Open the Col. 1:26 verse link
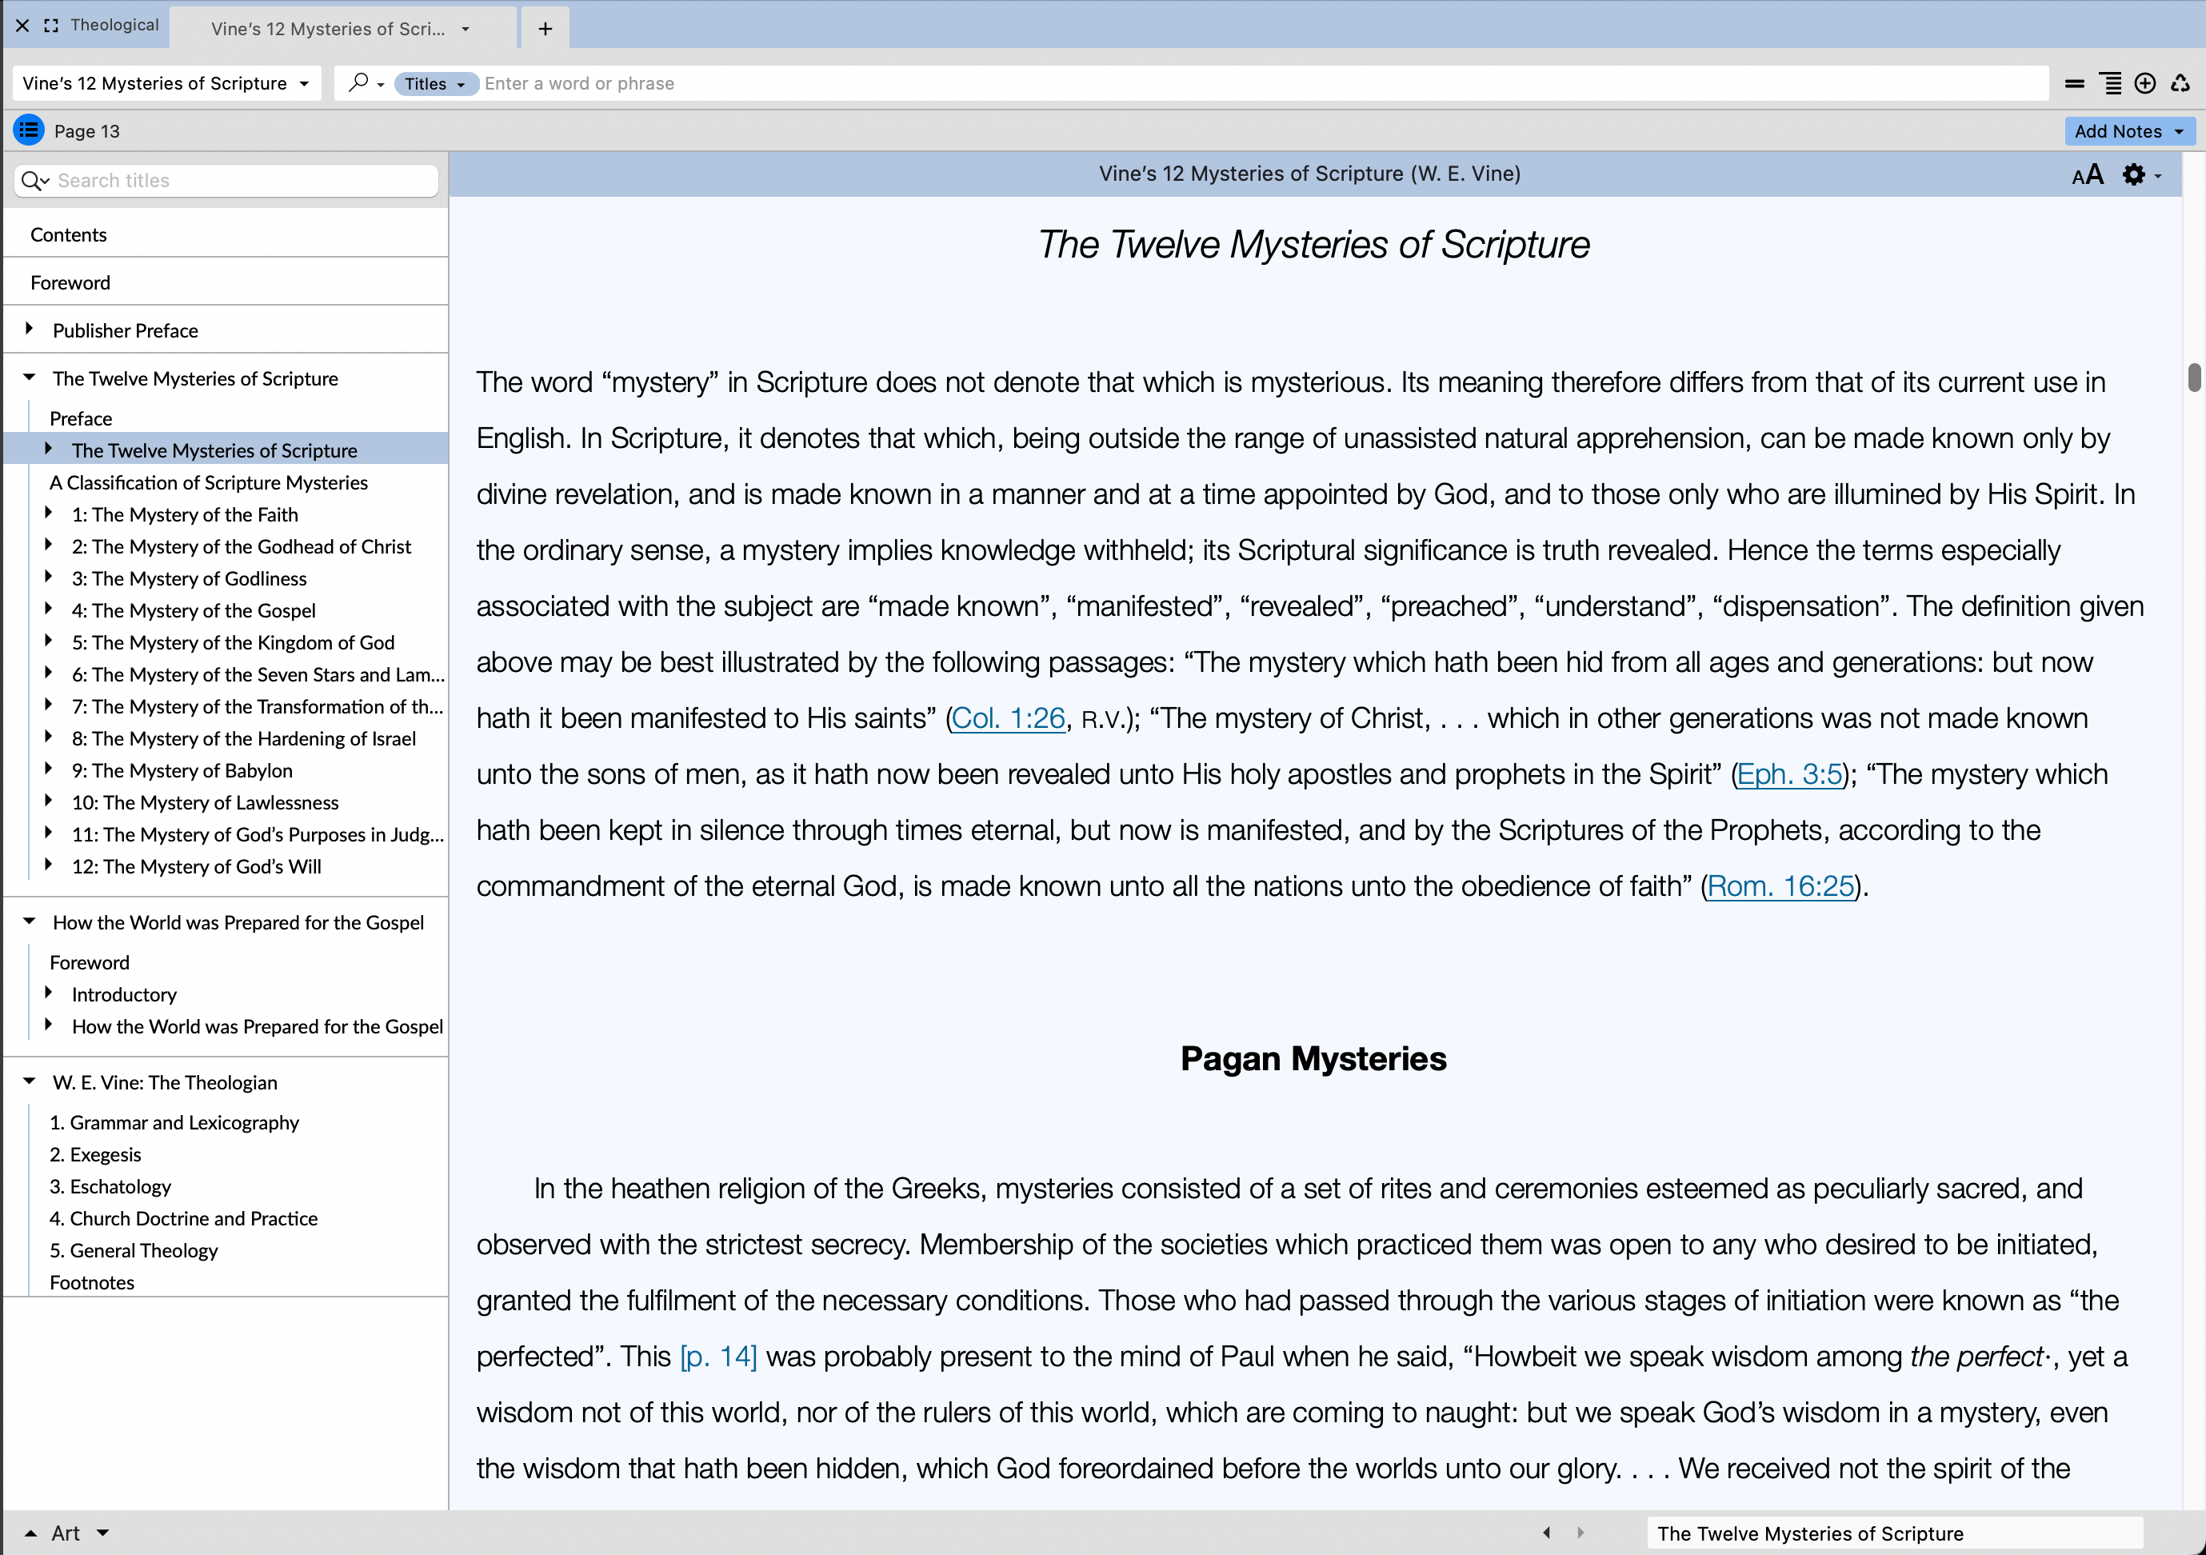The width and height of the screenshot is (2206, 1555). click(x=1008, y=718)
